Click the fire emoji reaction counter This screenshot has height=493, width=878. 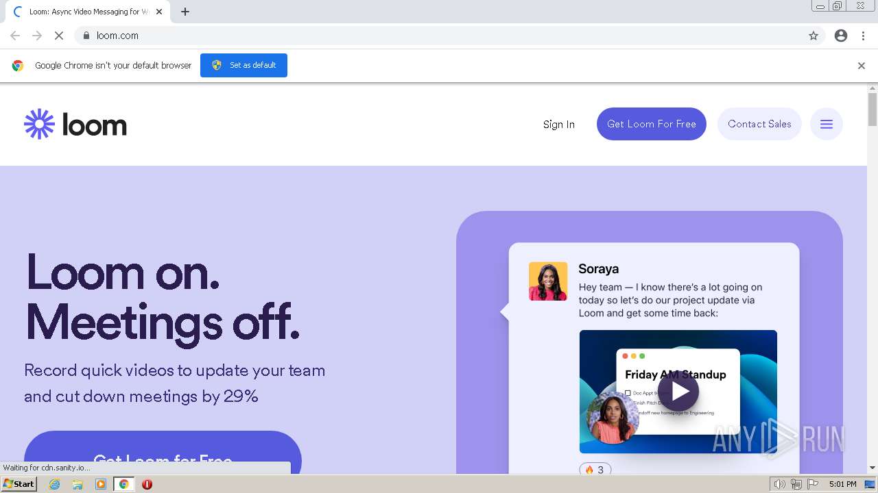[x=595, y=469]
